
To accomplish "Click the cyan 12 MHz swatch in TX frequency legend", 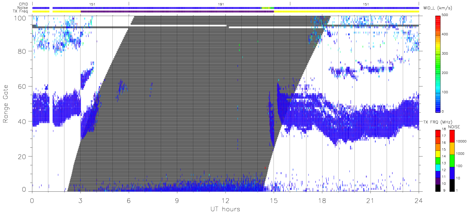I will coord(438,167).
